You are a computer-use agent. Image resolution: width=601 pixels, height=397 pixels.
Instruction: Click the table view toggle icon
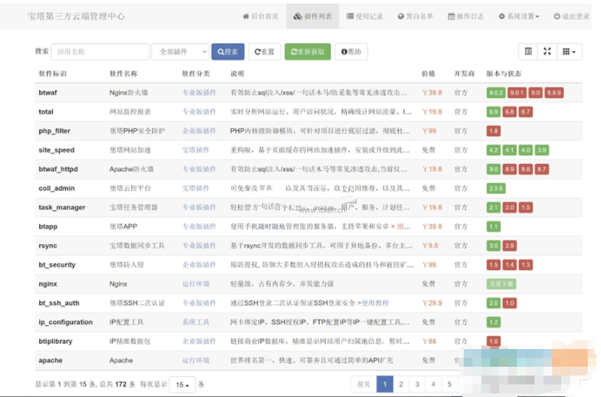528,52
